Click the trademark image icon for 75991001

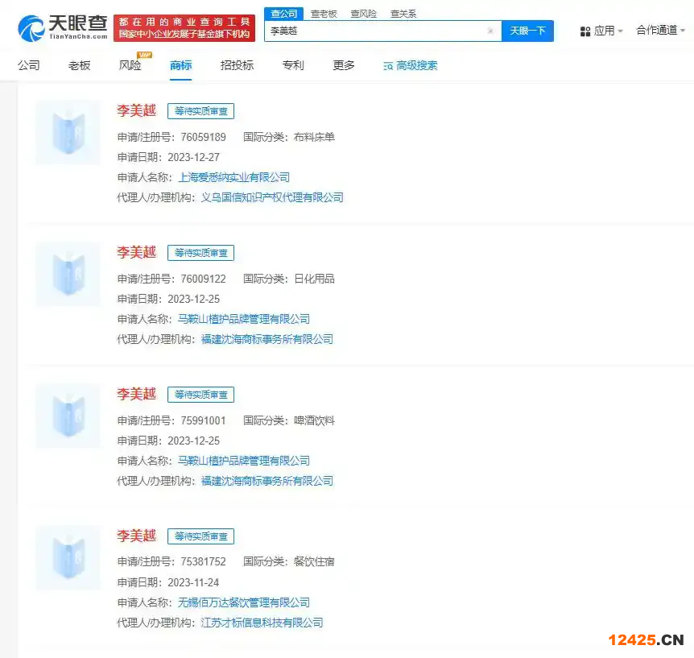click(68, 416)
